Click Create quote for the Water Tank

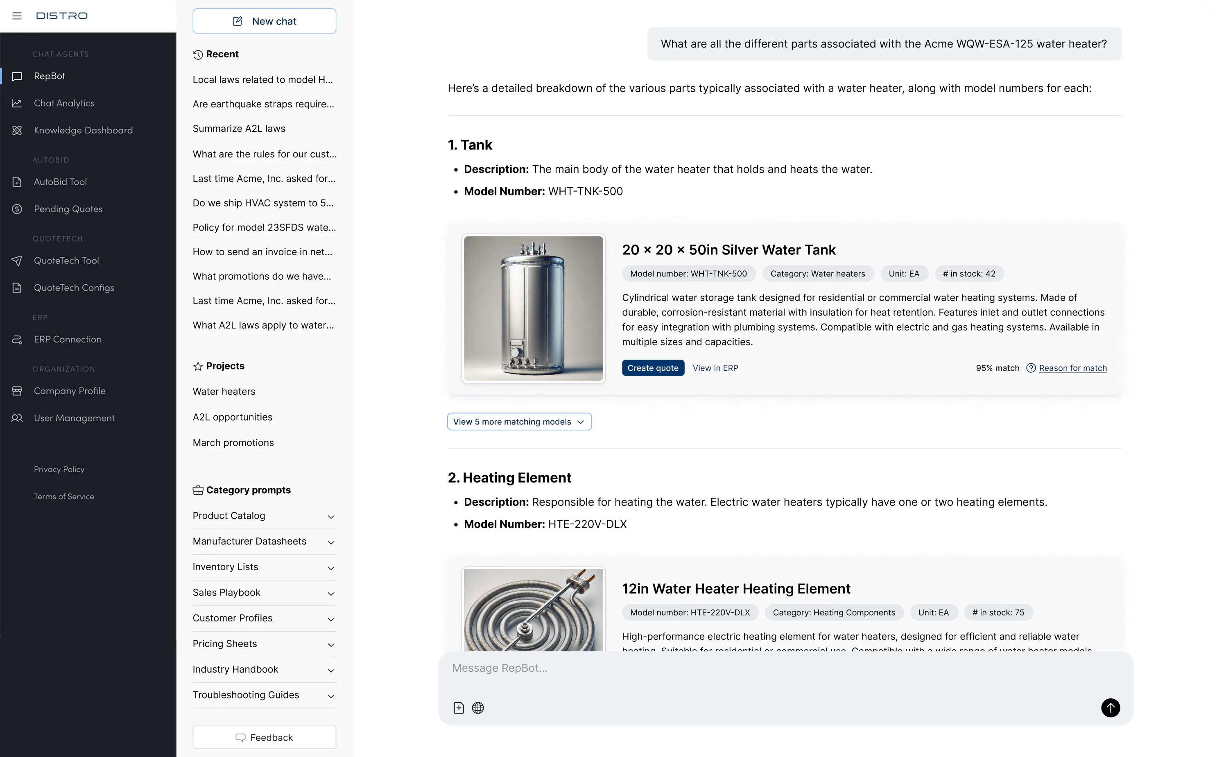tap(653, 368)
